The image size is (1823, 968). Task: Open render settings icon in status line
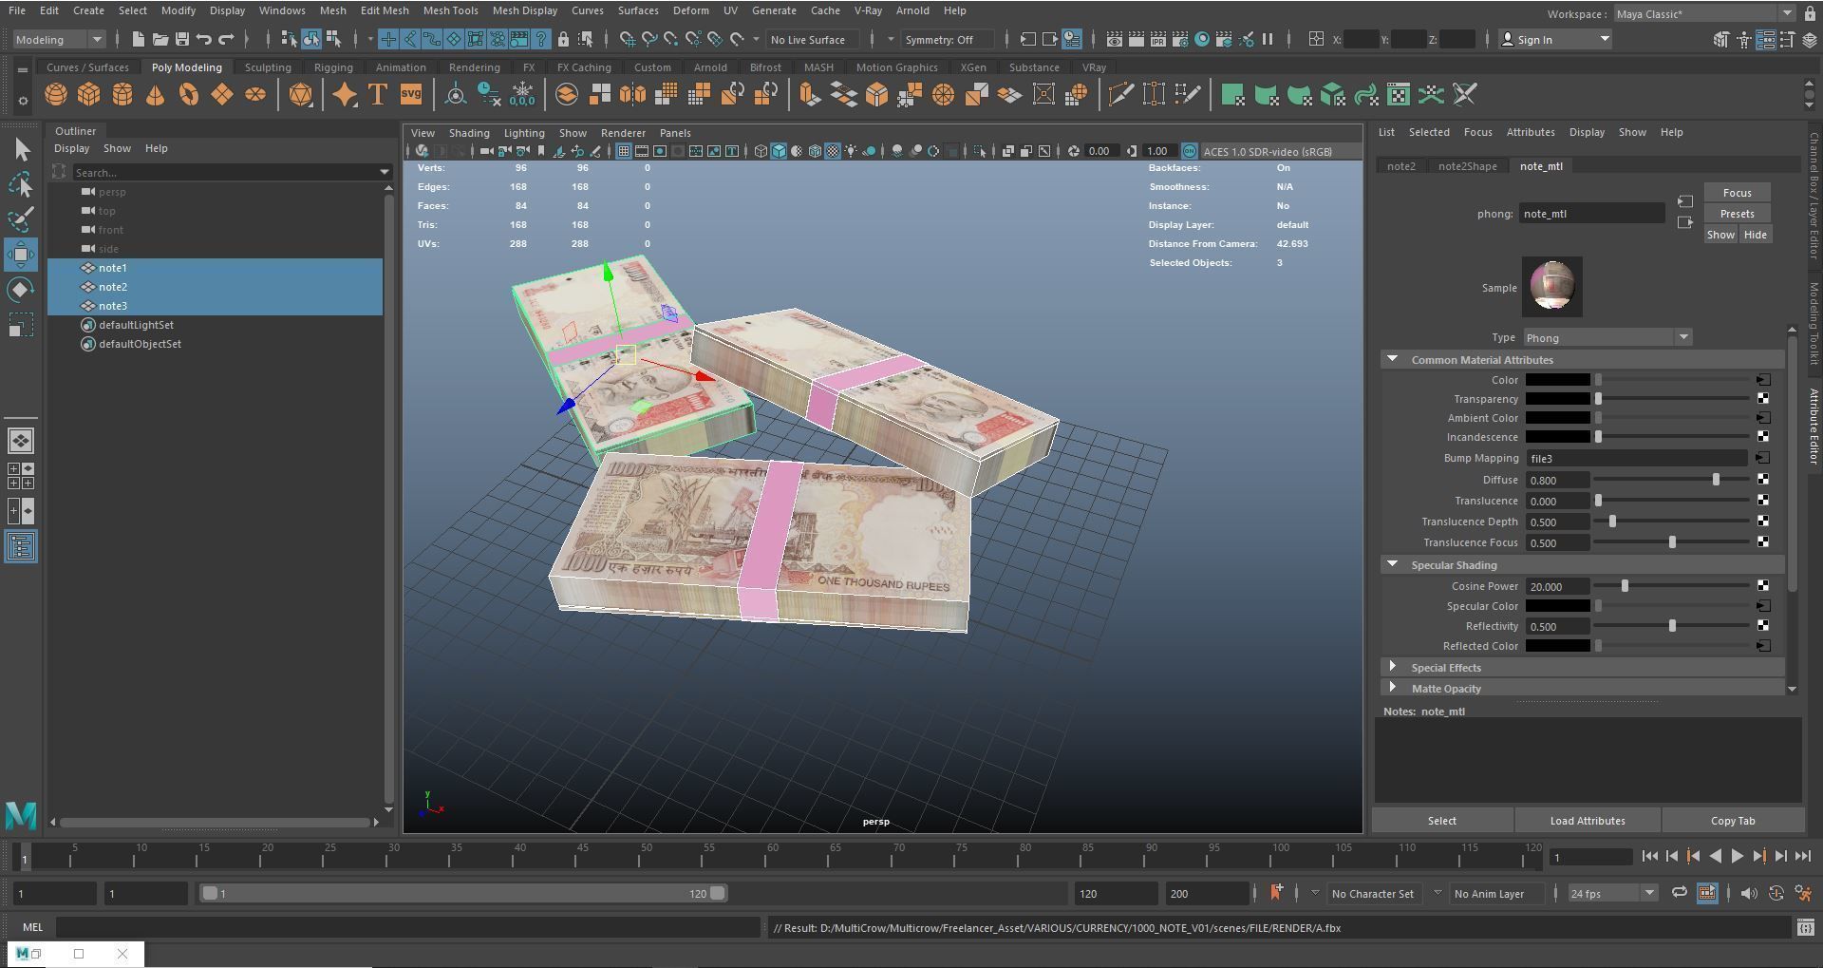click(x=1180, y=40)
